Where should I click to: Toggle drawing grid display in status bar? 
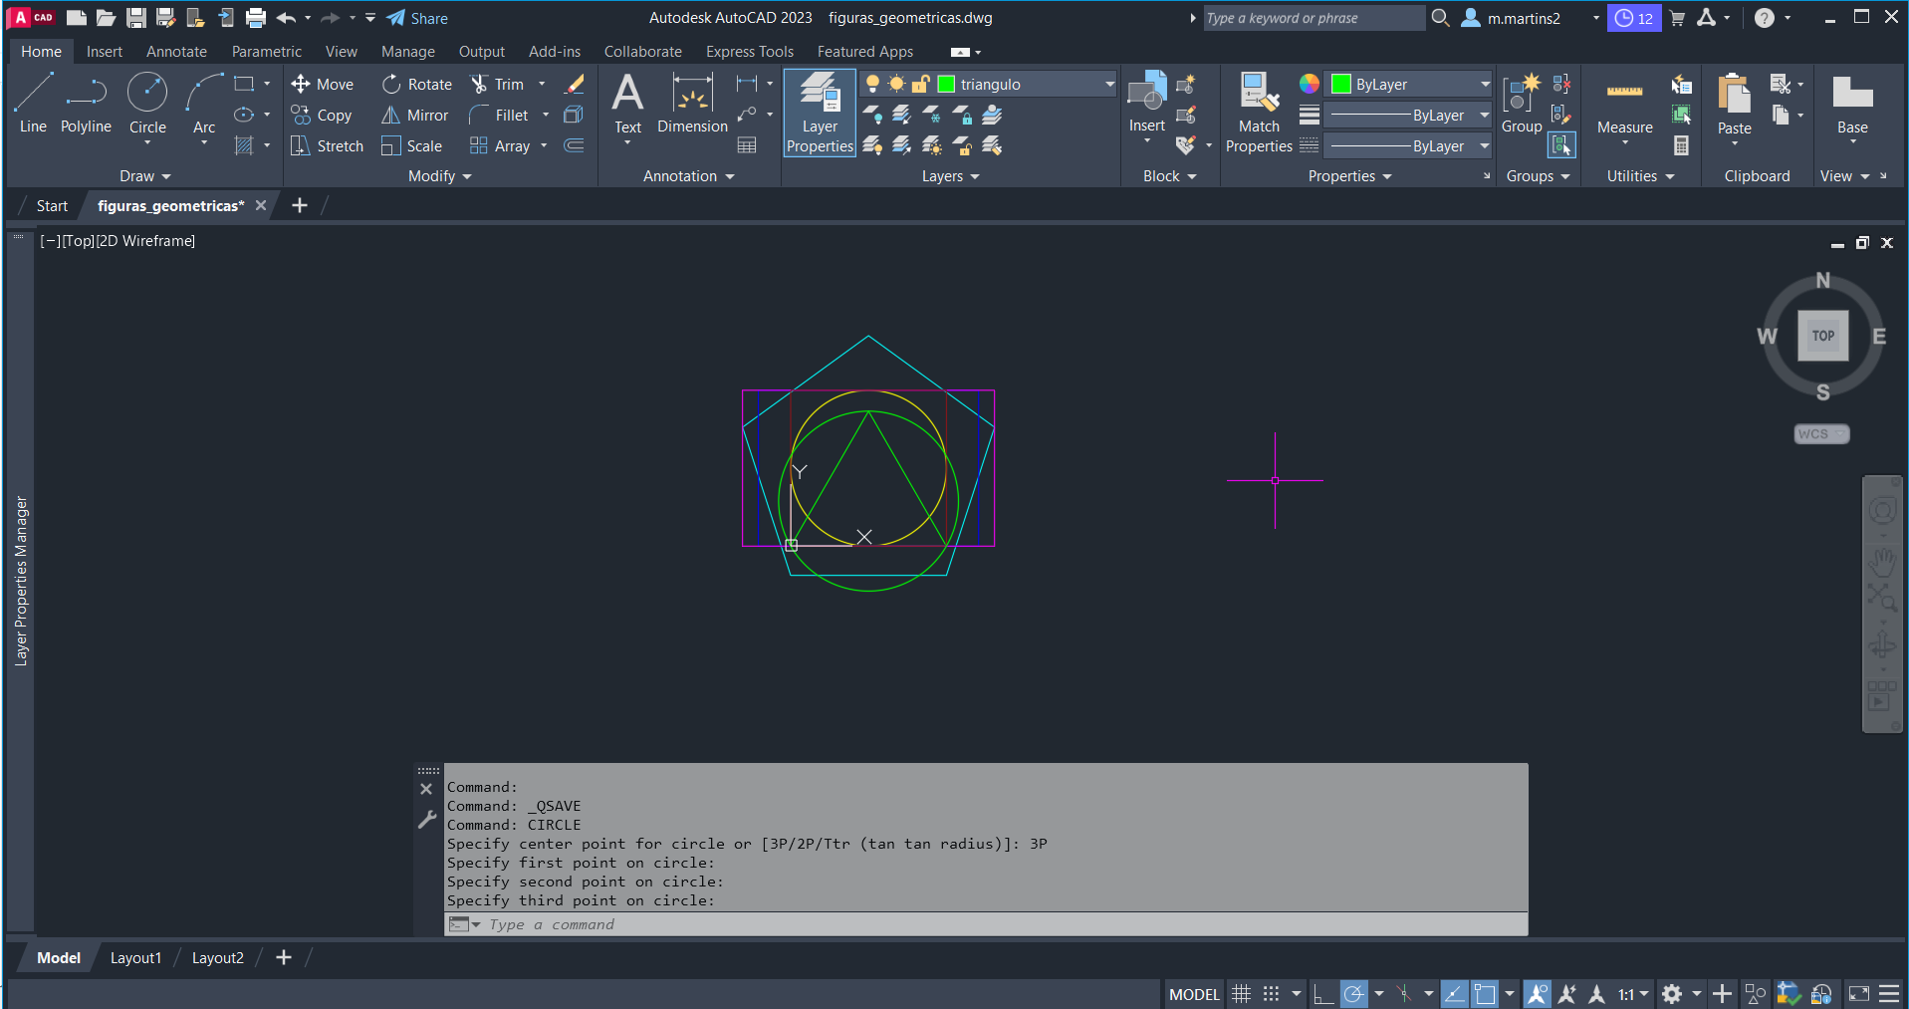(1241, 994)
